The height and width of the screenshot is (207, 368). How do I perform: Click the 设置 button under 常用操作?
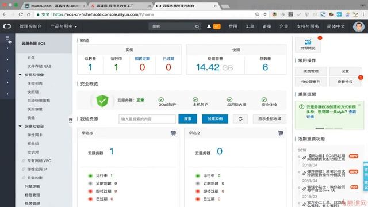click(345, 71)
